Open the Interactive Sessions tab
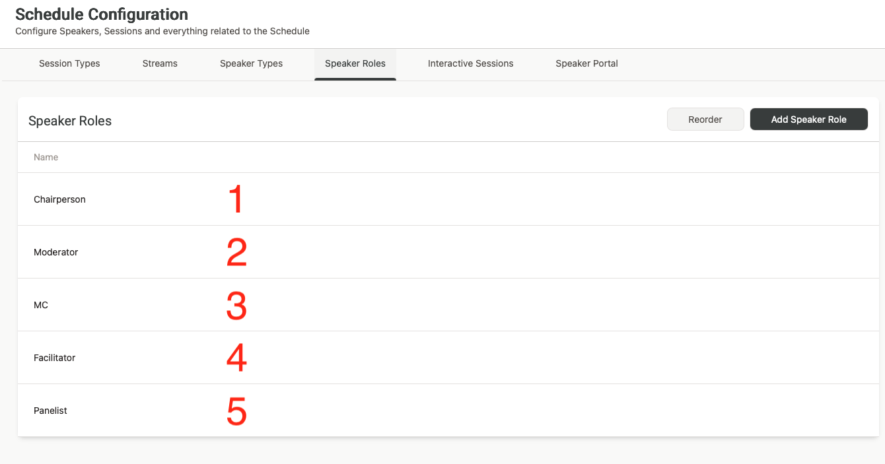The width and height of the screenshot is (885, 464). click(x=470, y=64)
